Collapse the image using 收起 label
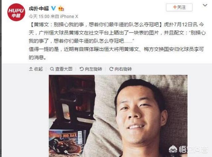212x157 pixels. tap(38, 69)
